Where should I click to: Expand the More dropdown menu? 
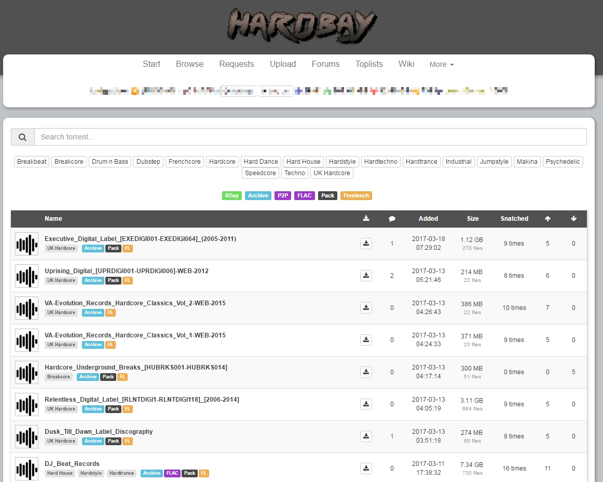pos(442,65)
